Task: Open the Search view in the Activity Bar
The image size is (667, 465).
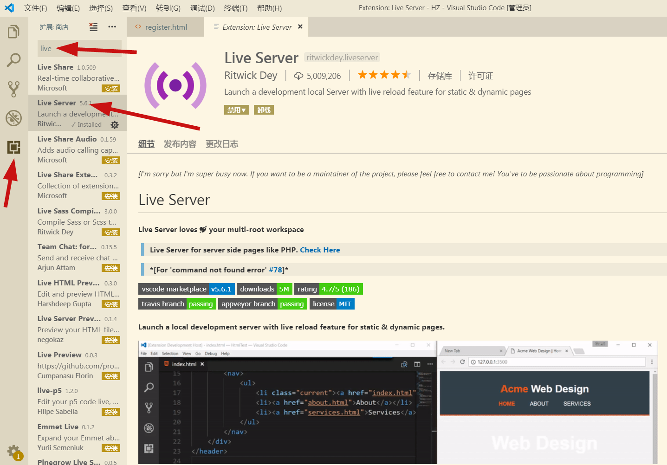Action: coord(13,60)
